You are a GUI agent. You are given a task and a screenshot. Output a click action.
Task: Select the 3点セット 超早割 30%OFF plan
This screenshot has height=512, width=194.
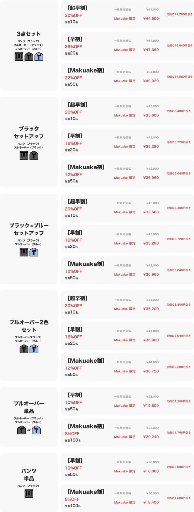[x=127, y=15]
